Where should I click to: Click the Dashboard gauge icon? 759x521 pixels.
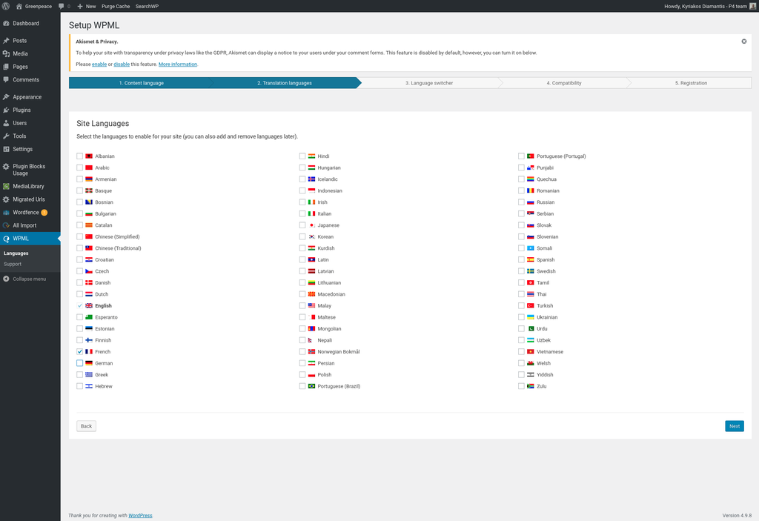point(6,23)
